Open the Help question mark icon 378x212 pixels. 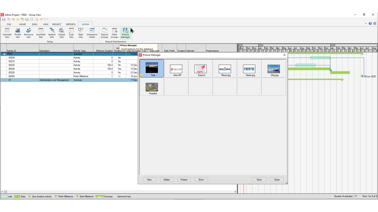click(x=370, y=24)
